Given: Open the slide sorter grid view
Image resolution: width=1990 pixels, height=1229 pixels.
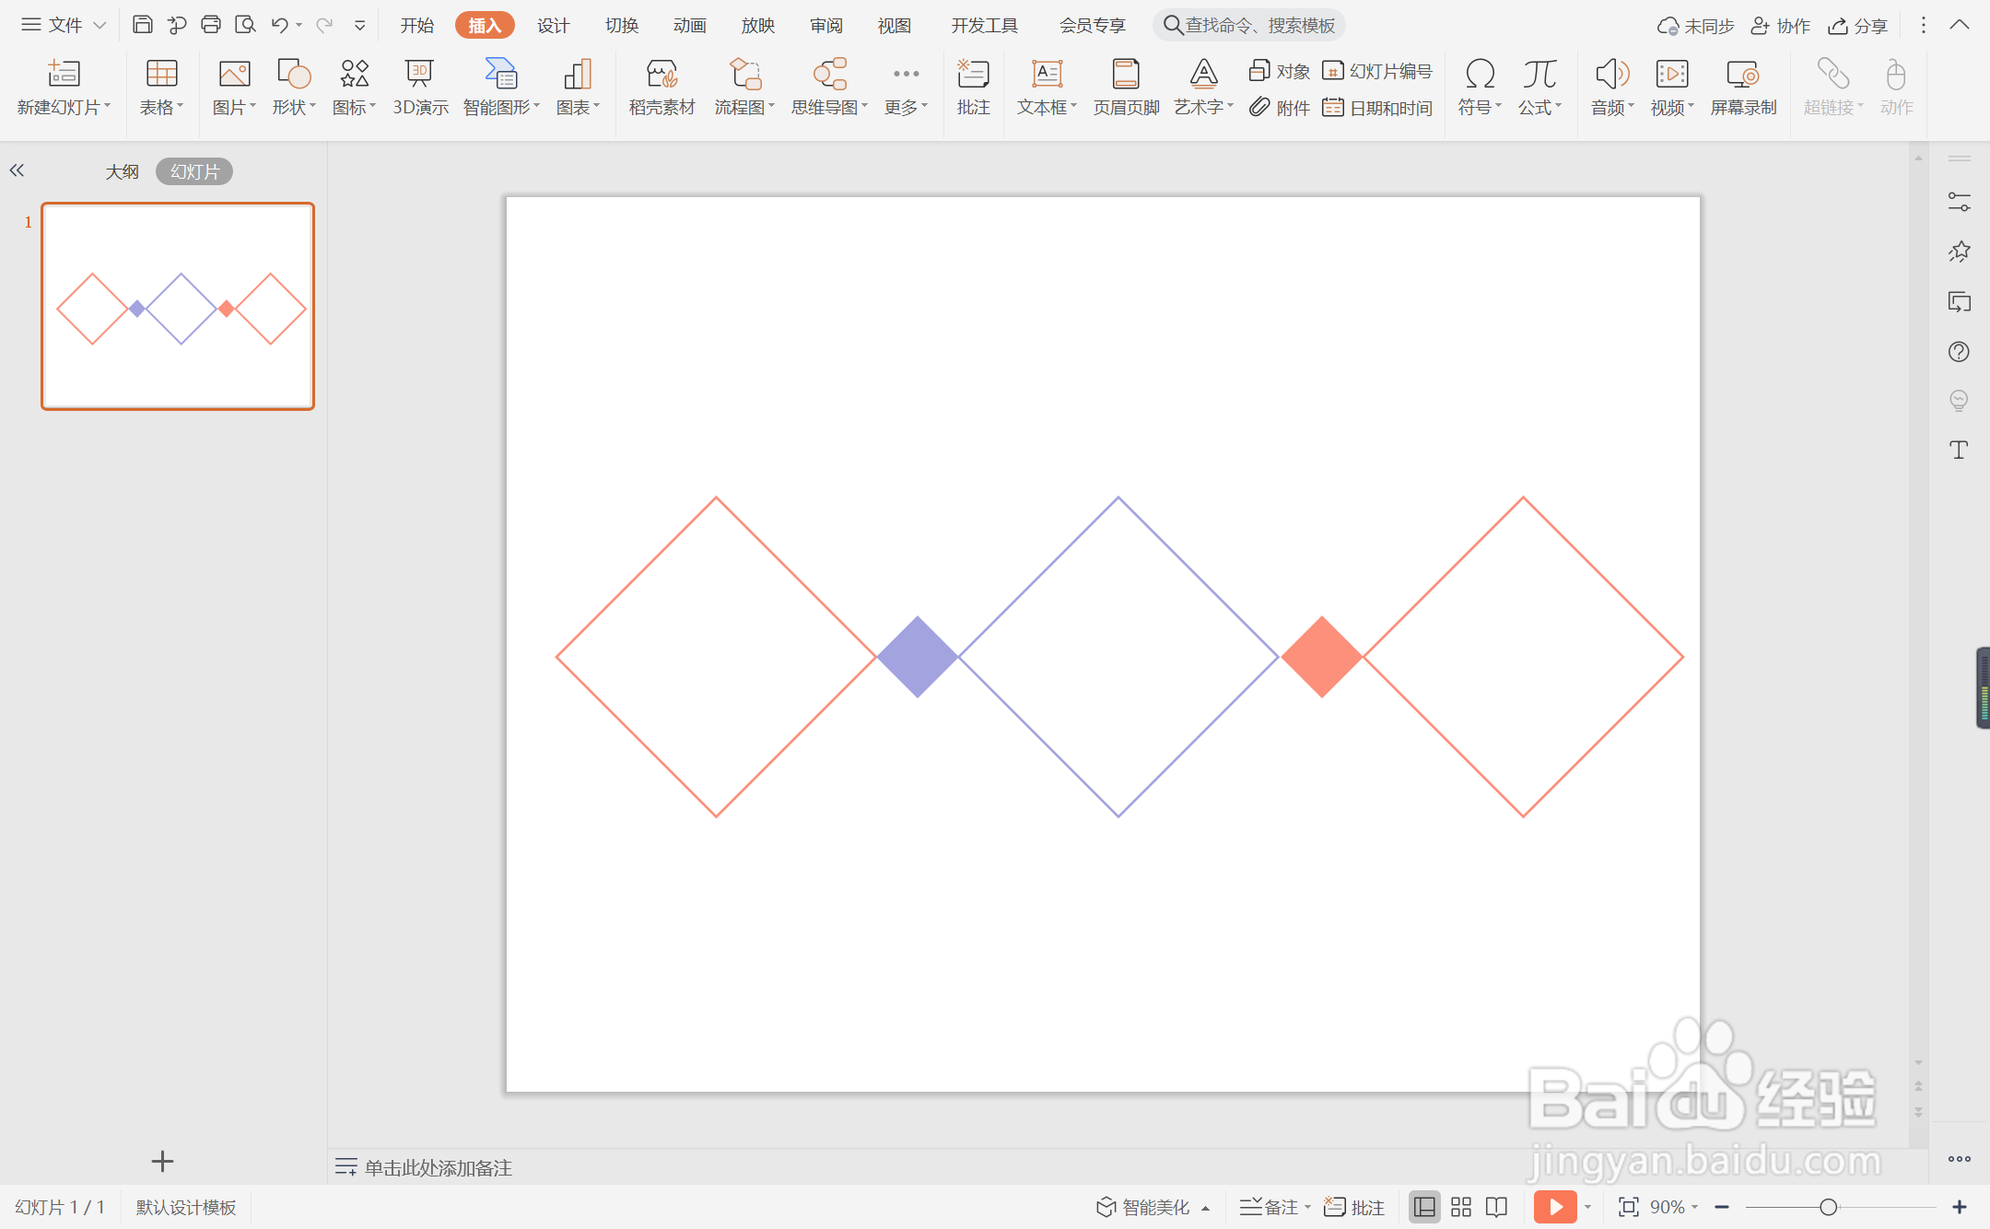Looking at the screenshot, I should [1461, 1207].
